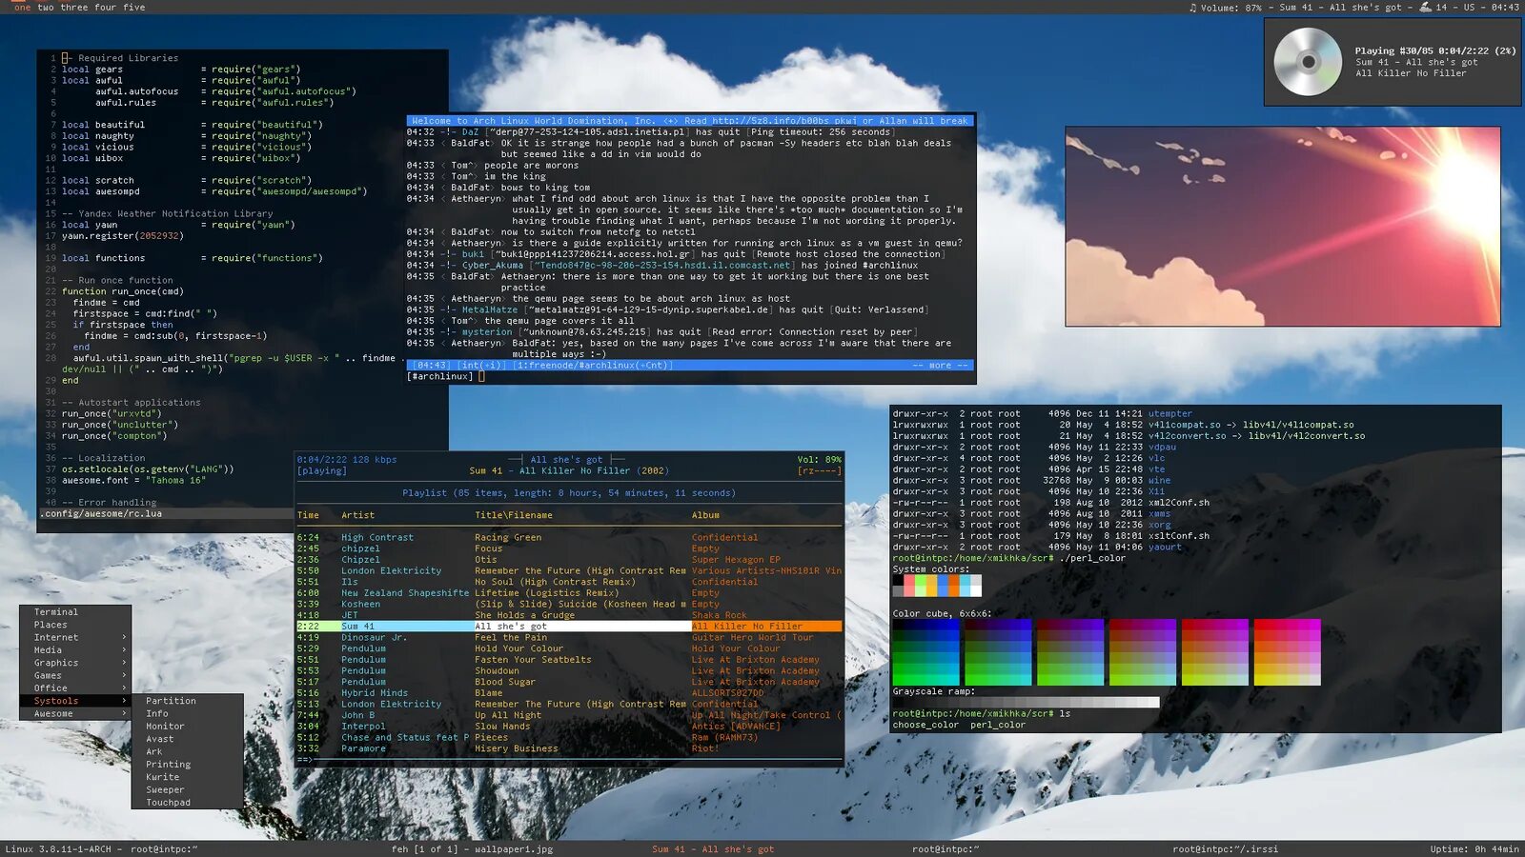Click the "wine" directory name in the listing

(1159, 481)
